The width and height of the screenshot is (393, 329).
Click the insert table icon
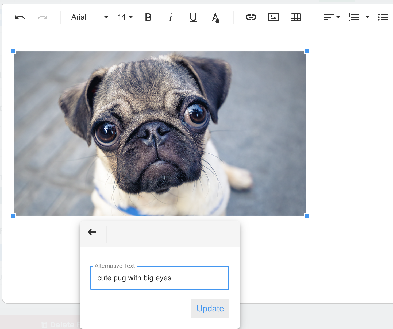point(296,17)
